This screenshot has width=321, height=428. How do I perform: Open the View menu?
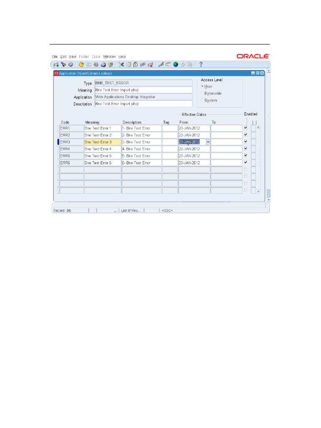click(x=73, y=57)
